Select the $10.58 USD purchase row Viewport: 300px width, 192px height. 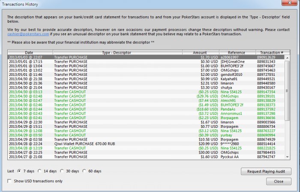pyautogui.click(x=146, y=139)
